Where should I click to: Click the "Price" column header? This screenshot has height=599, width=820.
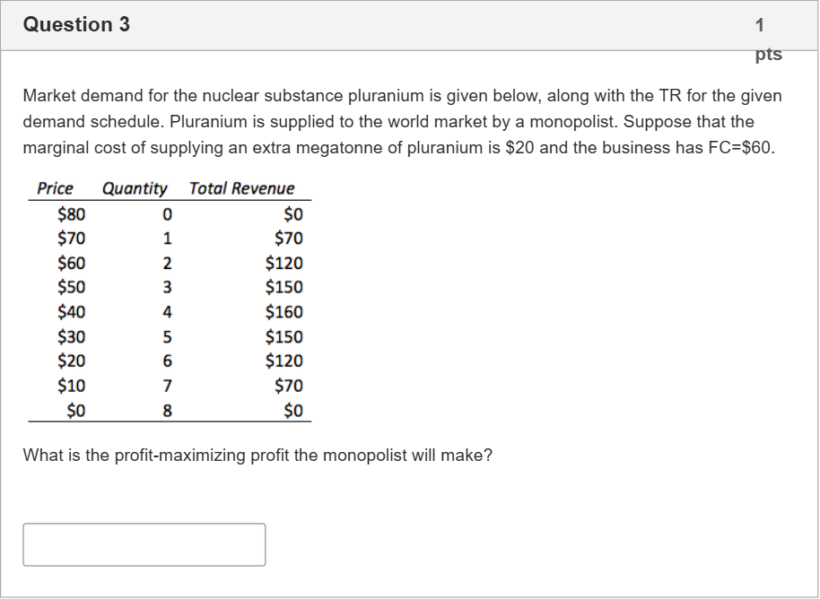(55, 188)
